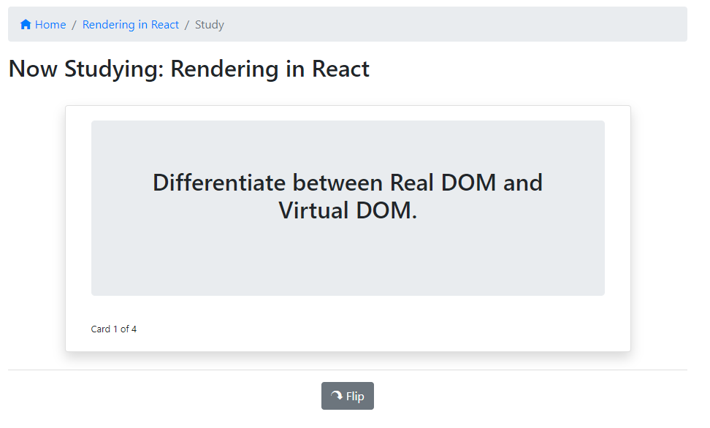The width and height of the screenshot is (710, 428).
Task: Click the Flip button
Action: click(x=347, y=395)
